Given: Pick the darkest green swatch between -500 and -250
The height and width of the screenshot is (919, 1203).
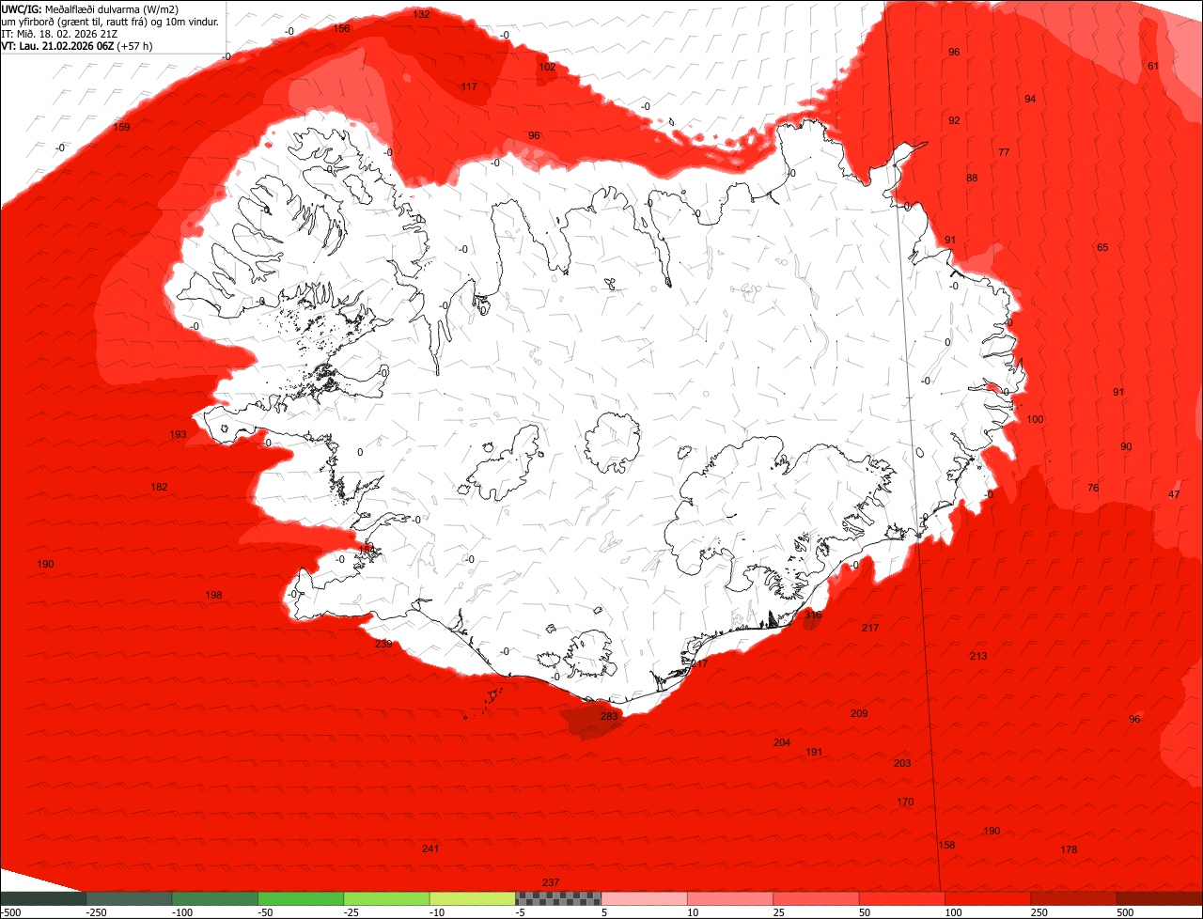Looking at the screenshot, I should click(43, 898).
